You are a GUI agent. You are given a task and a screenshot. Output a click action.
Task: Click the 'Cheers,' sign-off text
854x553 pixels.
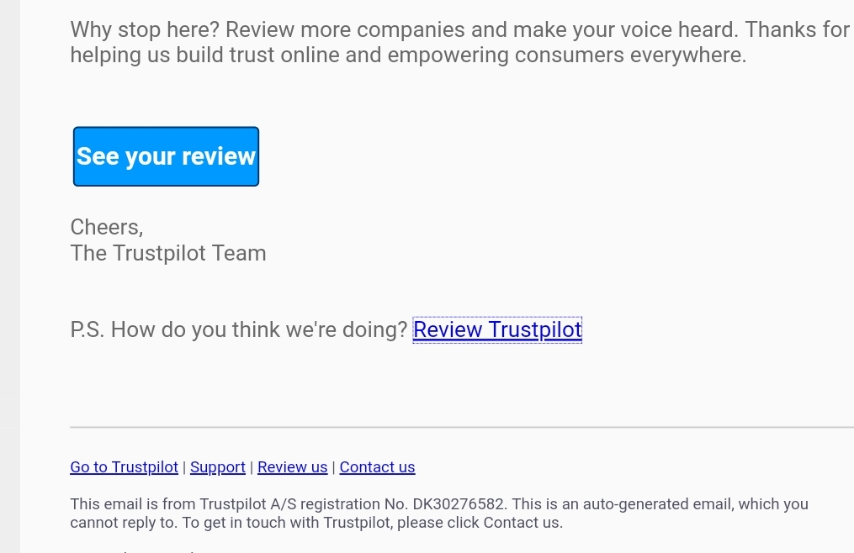107,227
